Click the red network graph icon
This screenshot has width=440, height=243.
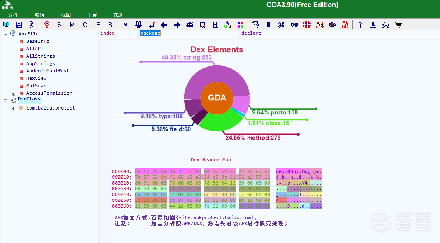pyautogui.click(x=320, y=25)
